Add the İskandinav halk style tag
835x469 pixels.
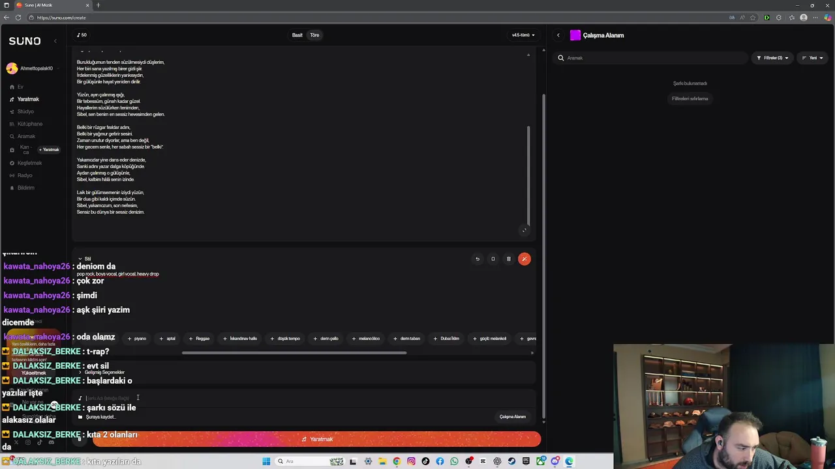click(x=240, y=339)
